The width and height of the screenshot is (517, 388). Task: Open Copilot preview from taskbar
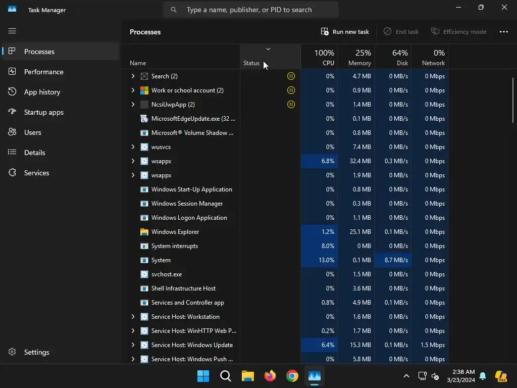pos(501,376)
